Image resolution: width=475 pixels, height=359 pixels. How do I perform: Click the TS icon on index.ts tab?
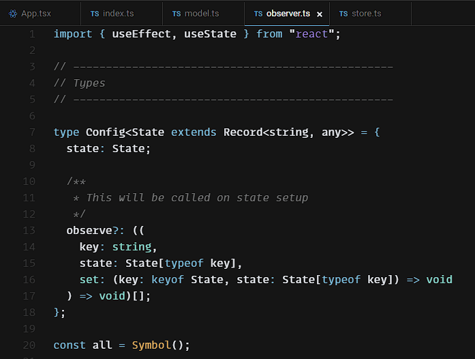click(x=94, y=14)
